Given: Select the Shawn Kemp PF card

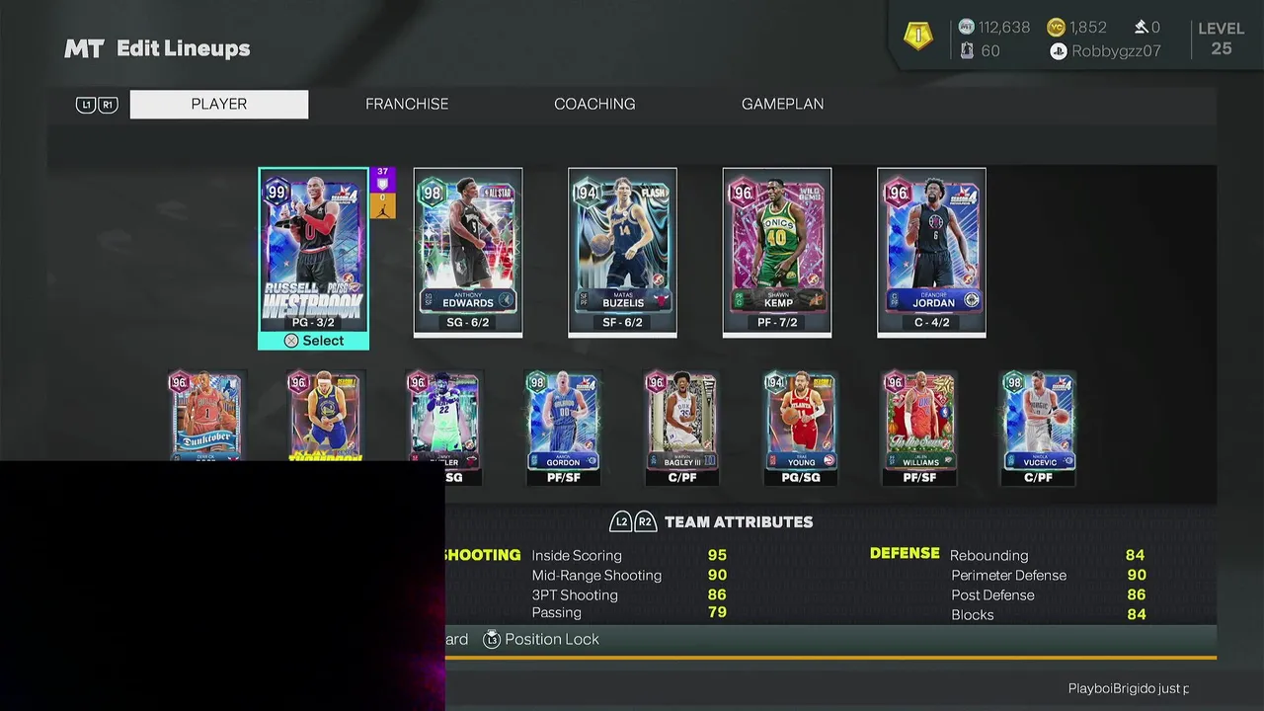Looking at the screenshot, I should click(777, 252).
